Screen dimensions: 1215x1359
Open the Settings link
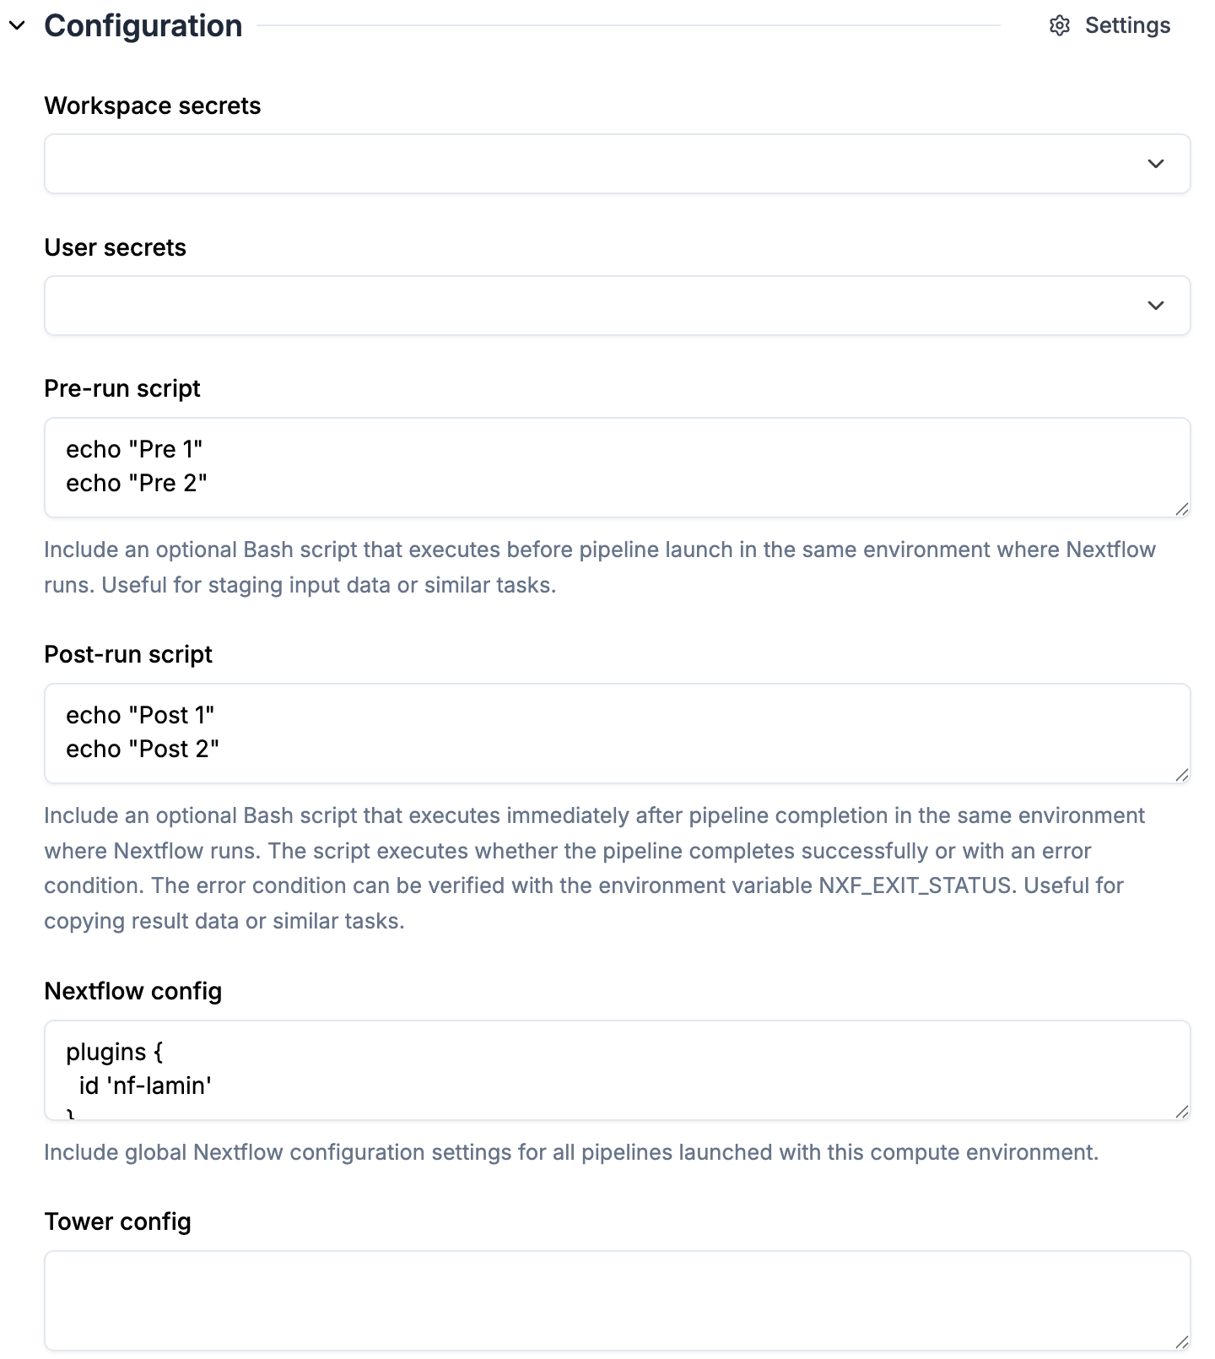click(1127, 26)
